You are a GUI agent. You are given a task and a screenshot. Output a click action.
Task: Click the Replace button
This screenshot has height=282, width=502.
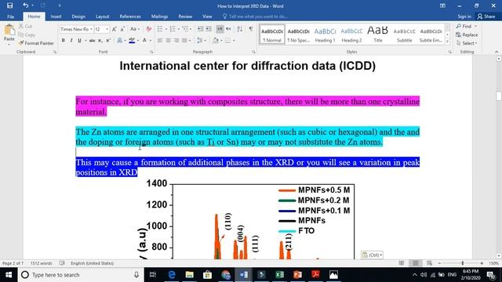(467, 34)
